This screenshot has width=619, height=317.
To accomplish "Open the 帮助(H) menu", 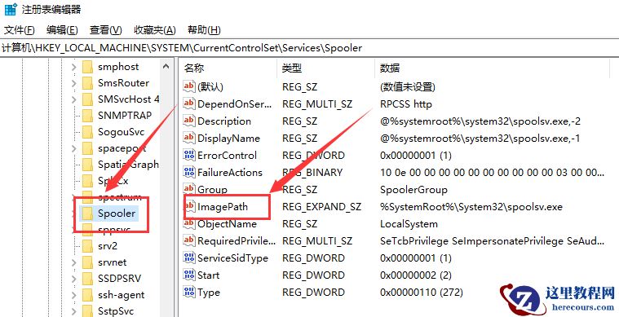I will click(204, 30).
